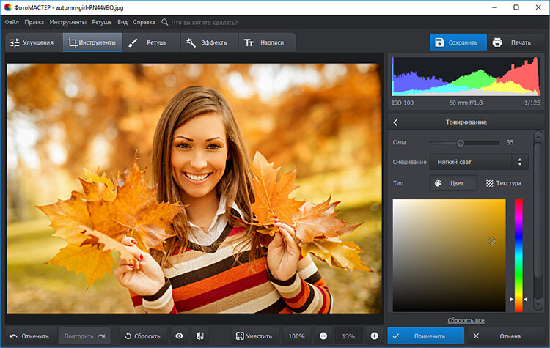
Task: Click the histogram display
Action: [x=466, y=76]
